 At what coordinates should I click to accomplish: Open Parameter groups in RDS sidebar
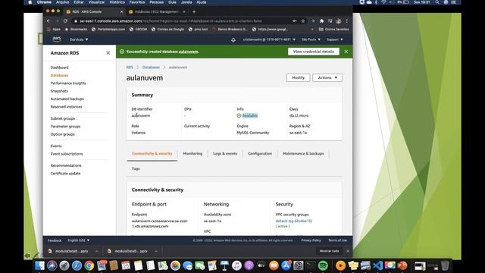click(65, 127)
